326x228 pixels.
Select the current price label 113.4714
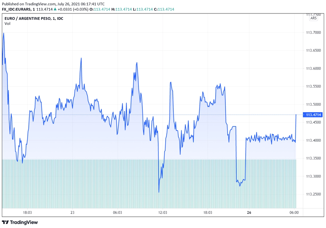(x=314, y=115)
